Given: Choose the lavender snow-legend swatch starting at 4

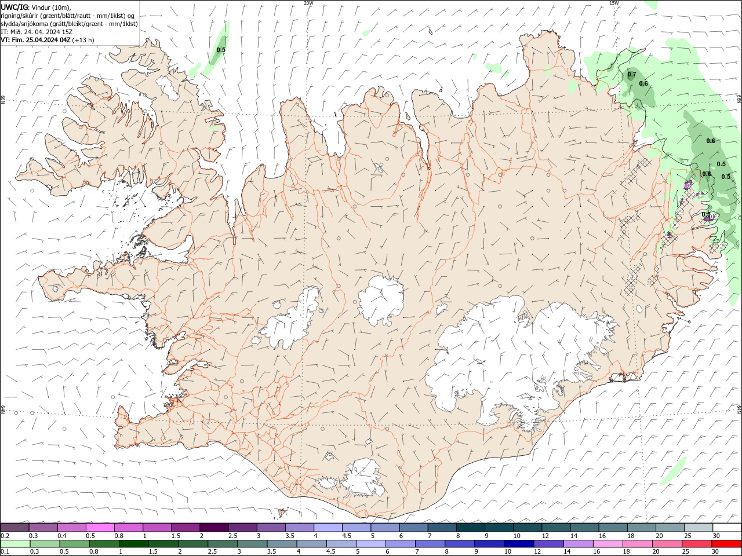Looking at the screenshot, I should point(328,528).
